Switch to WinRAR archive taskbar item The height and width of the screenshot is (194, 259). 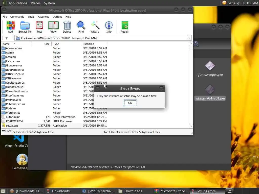(99, 191)
